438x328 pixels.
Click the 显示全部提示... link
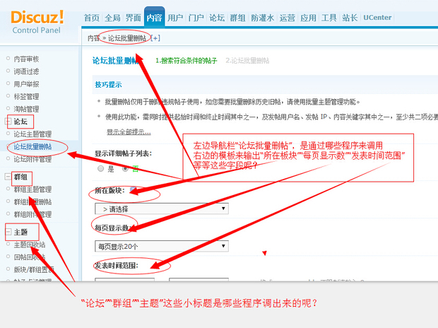[129, 131]
